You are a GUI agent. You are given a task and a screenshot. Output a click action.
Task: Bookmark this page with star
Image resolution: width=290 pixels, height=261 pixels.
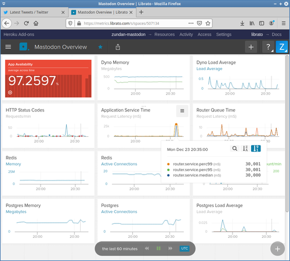(208, 23)
